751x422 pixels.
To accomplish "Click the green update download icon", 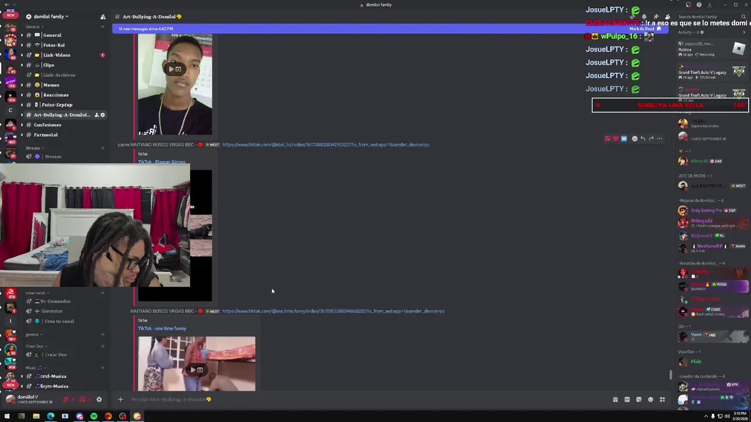I will point(709,5).
